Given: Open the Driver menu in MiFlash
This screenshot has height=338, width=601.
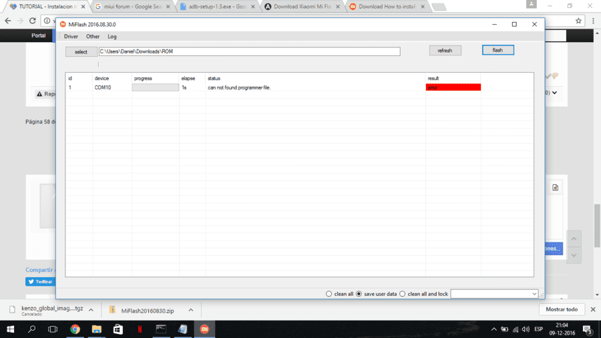Looking at the screenshot, I should (71, 37).
